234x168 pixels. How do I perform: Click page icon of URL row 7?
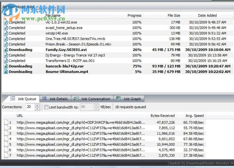point(6,155)
